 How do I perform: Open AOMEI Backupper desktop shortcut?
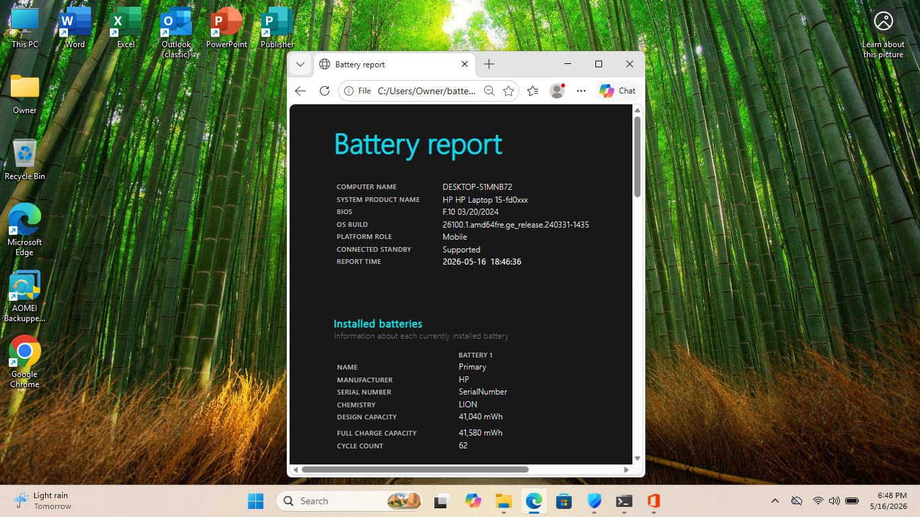click(x=25, y=296)
